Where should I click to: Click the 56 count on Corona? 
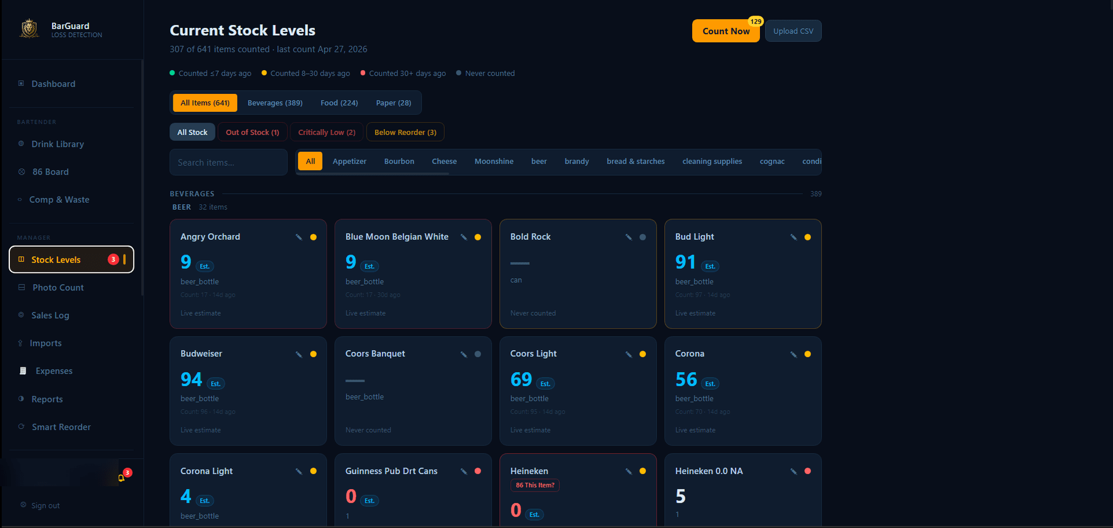pos(686,380)
